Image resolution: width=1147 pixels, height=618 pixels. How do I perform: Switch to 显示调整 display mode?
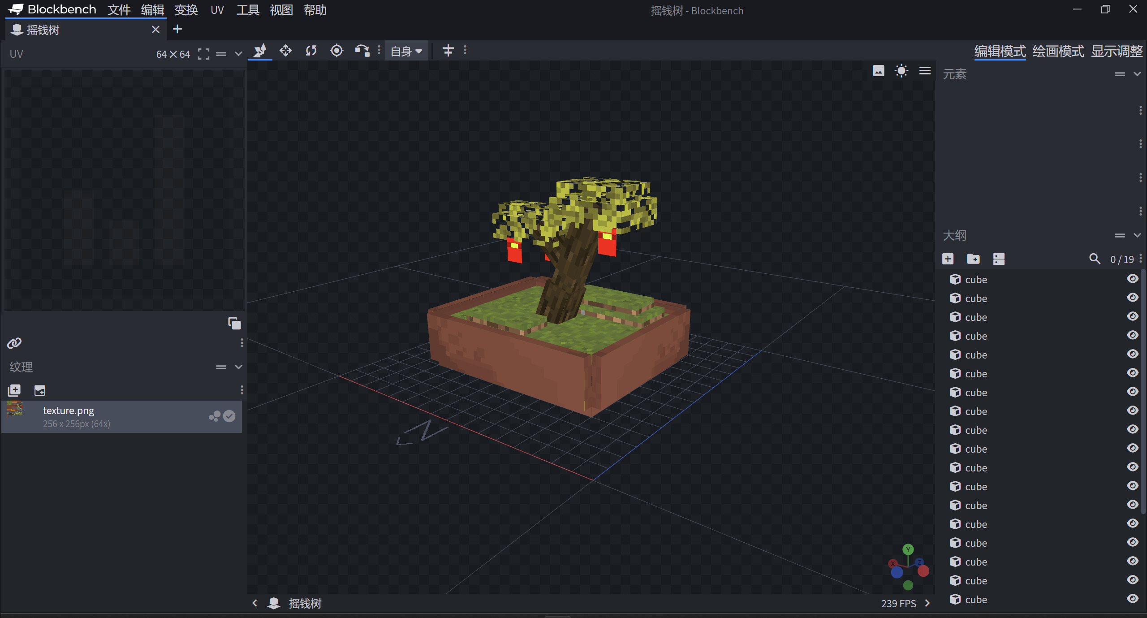coord(1117,51)
